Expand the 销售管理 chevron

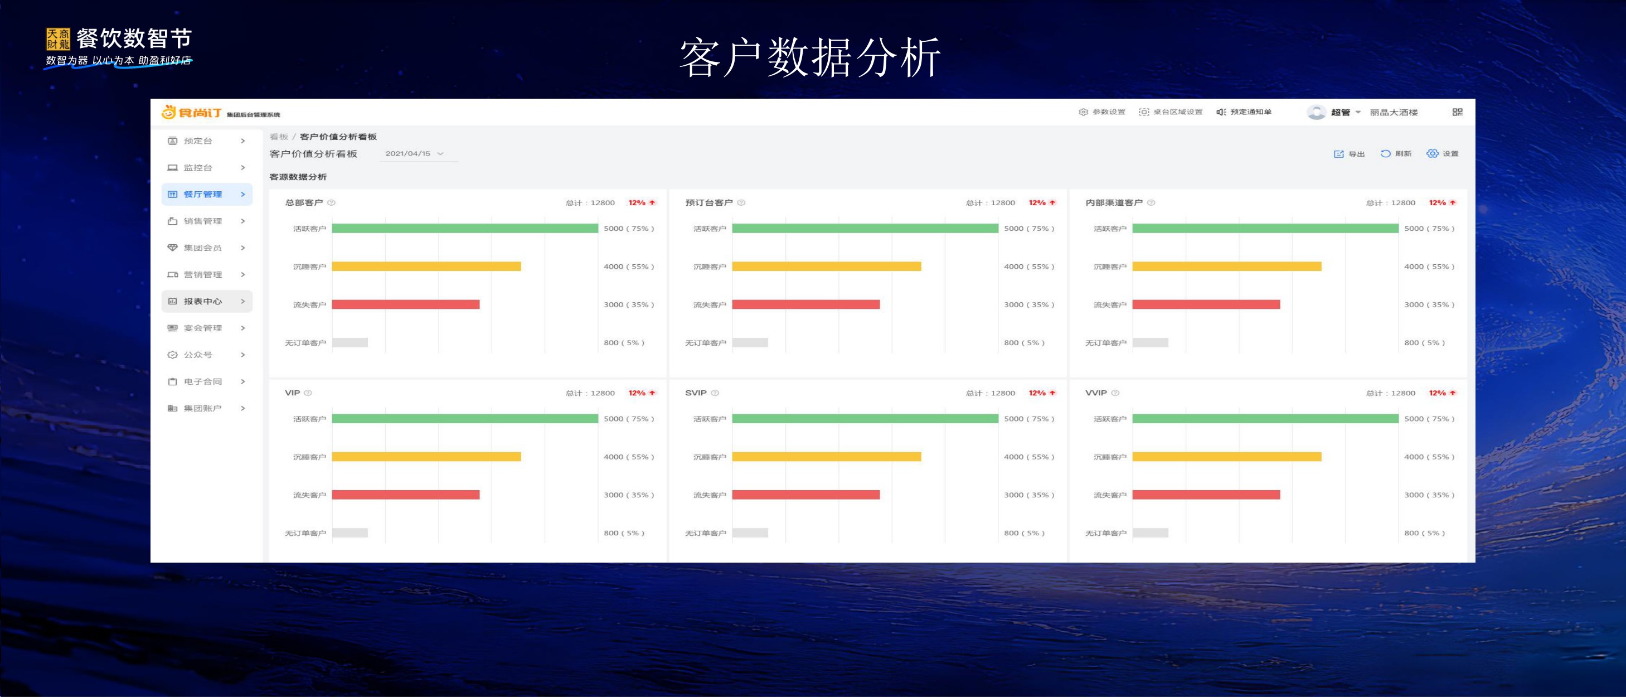click(x=243, y=221)
